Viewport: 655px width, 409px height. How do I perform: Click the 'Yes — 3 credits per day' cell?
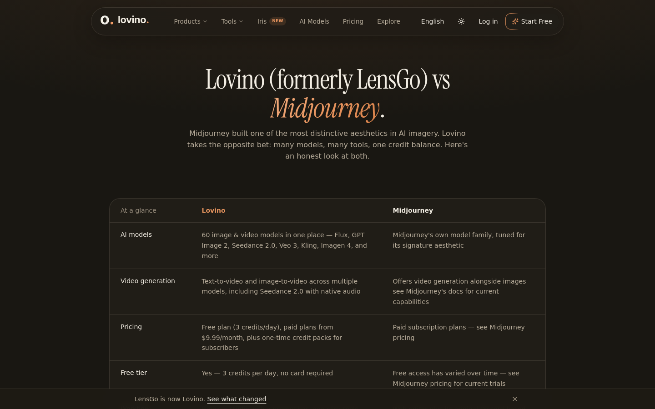[267, 373]
